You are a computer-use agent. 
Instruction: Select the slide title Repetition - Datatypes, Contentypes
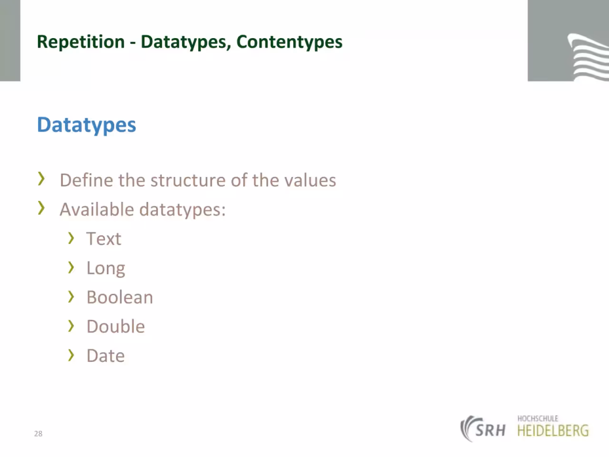189,42
